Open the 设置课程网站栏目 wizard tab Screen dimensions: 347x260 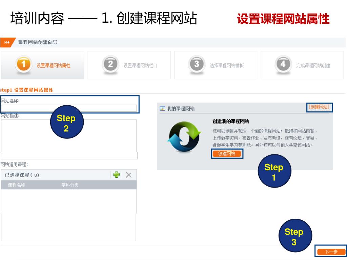[129, 65]
